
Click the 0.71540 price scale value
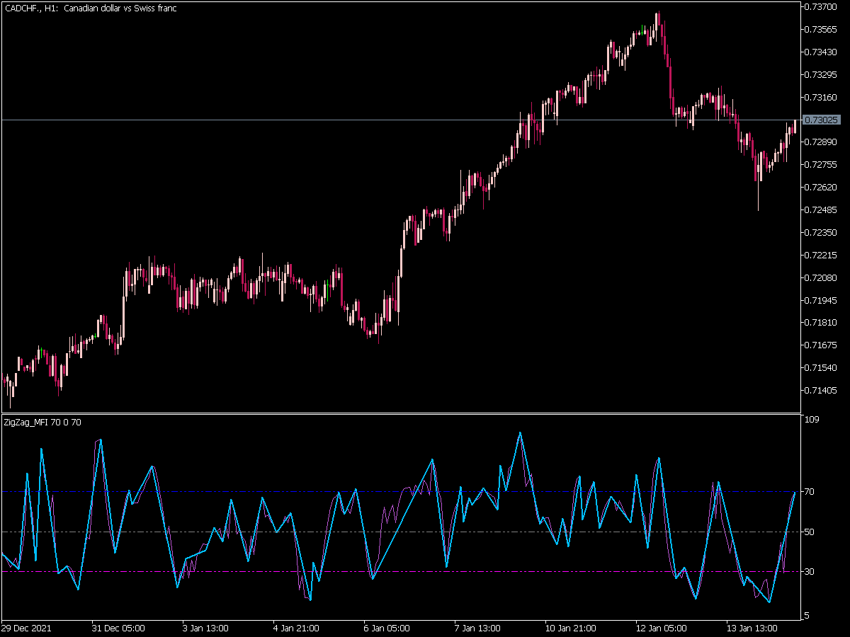coord(820,368)
